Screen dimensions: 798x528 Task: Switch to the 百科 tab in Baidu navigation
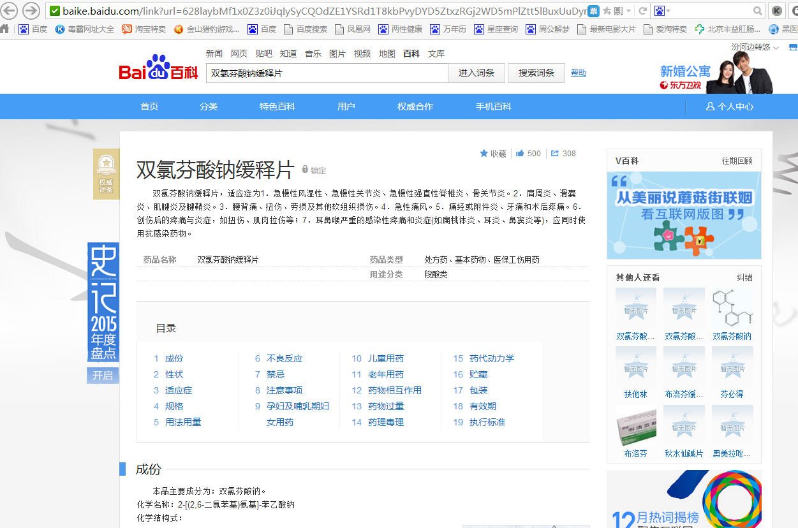(x=411, y=54)
